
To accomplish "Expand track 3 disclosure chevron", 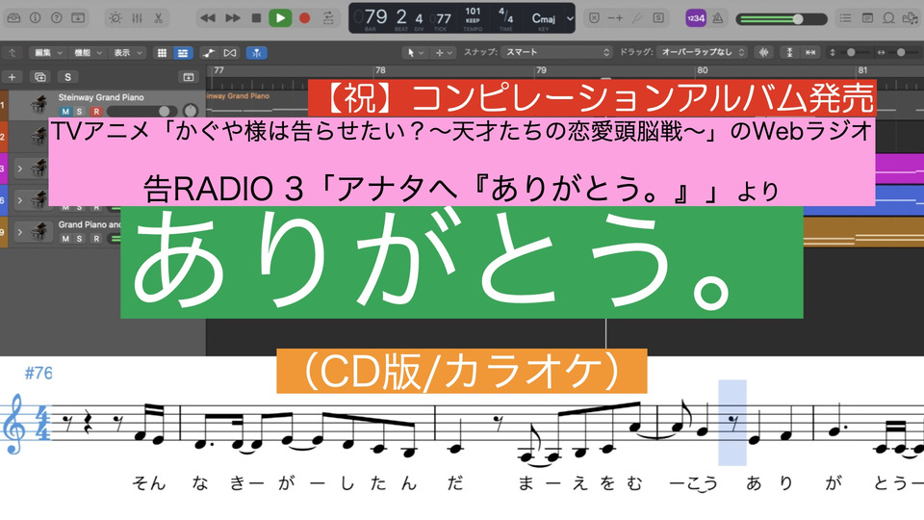I will [19, 169].
